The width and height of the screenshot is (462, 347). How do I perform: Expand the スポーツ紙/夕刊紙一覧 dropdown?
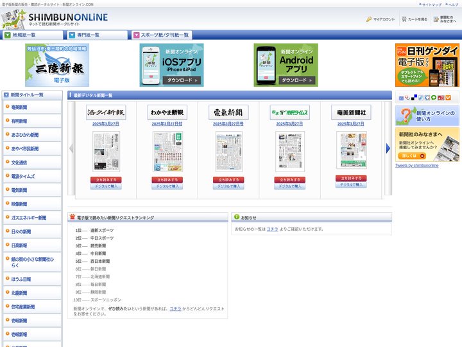162,35
